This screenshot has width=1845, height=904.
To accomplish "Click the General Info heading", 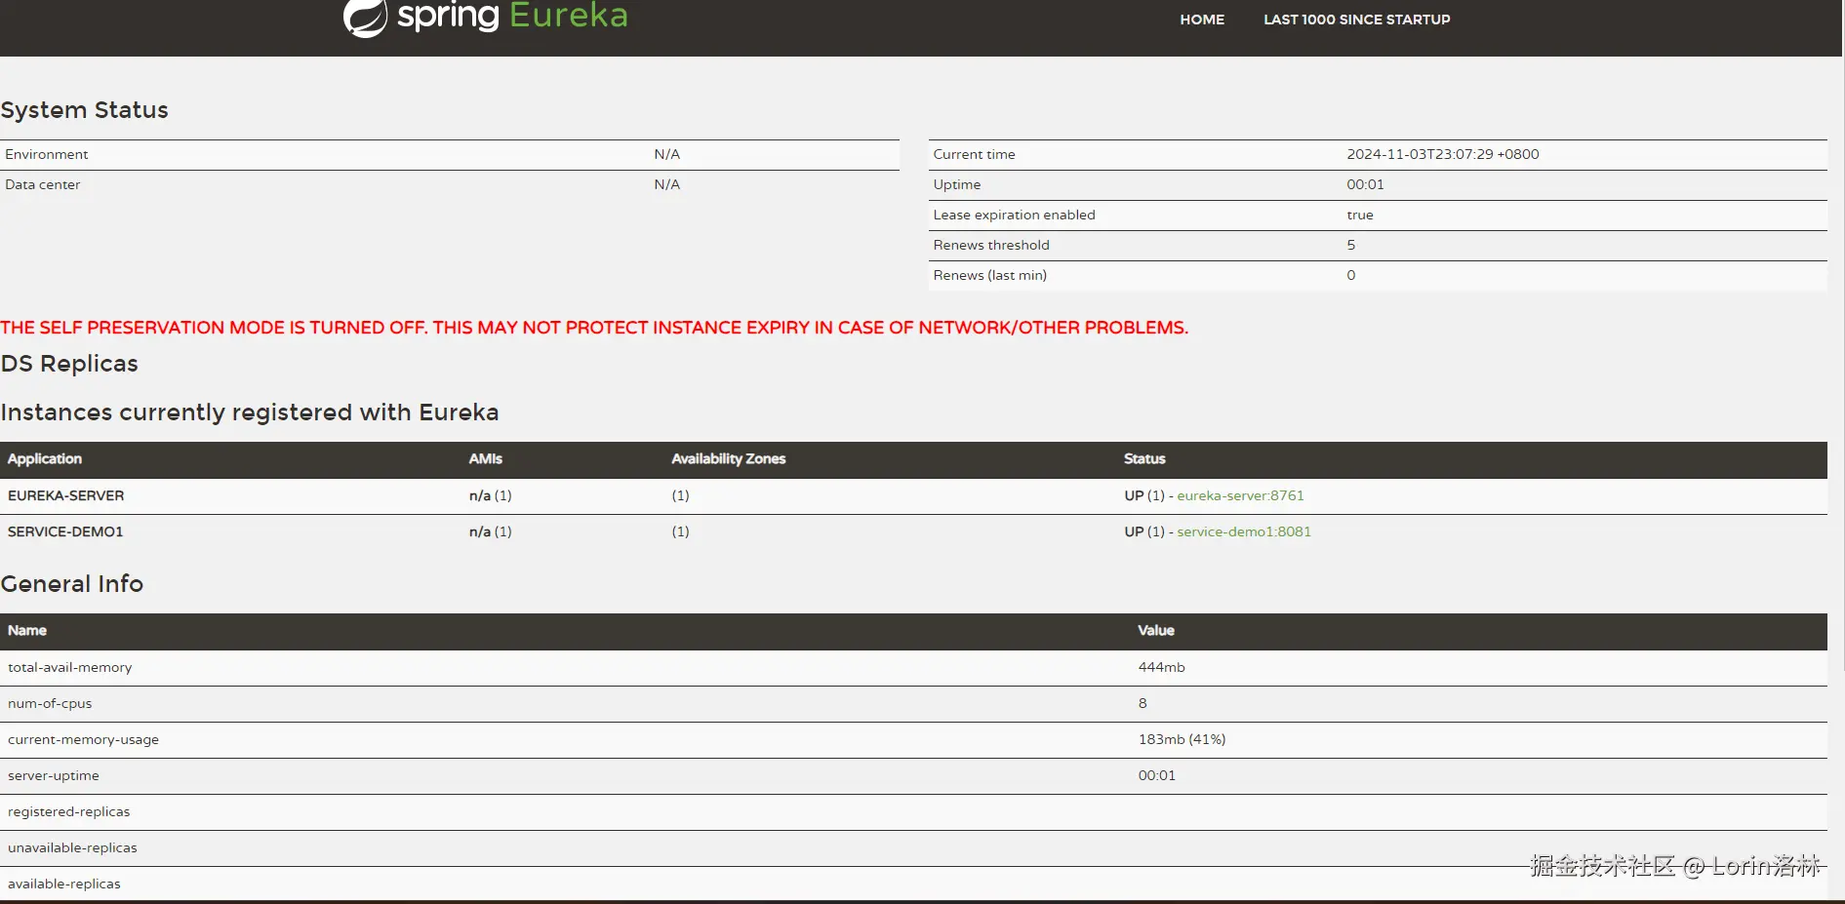I will tap(72, 584).
